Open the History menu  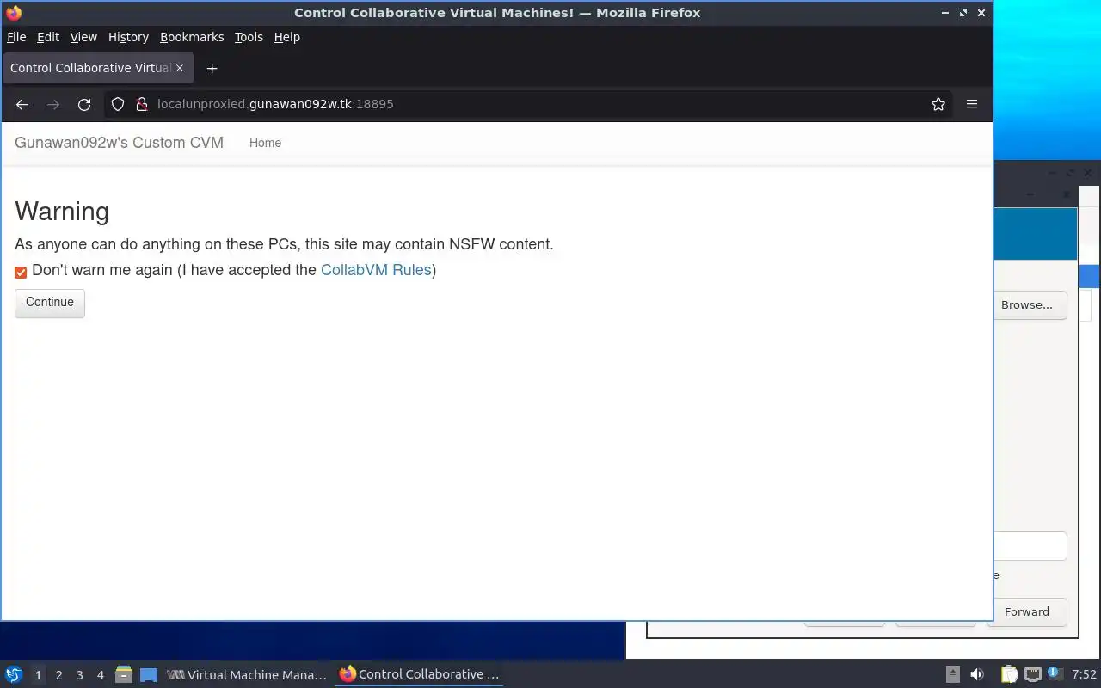pyautogui.click(x=128, y=37)
